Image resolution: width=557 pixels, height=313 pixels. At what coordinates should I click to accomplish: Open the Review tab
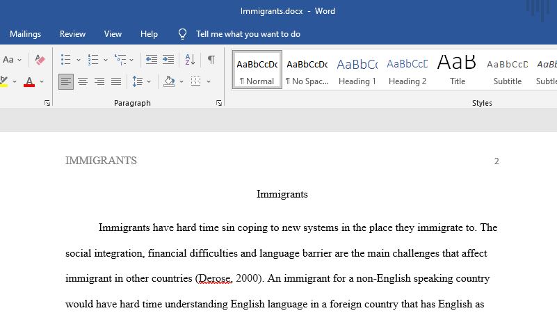pos(72,34)
